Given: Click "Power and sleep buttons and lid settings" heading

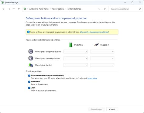Looking at the screenshot, I should pyautogui.click(x=43, y=40).
